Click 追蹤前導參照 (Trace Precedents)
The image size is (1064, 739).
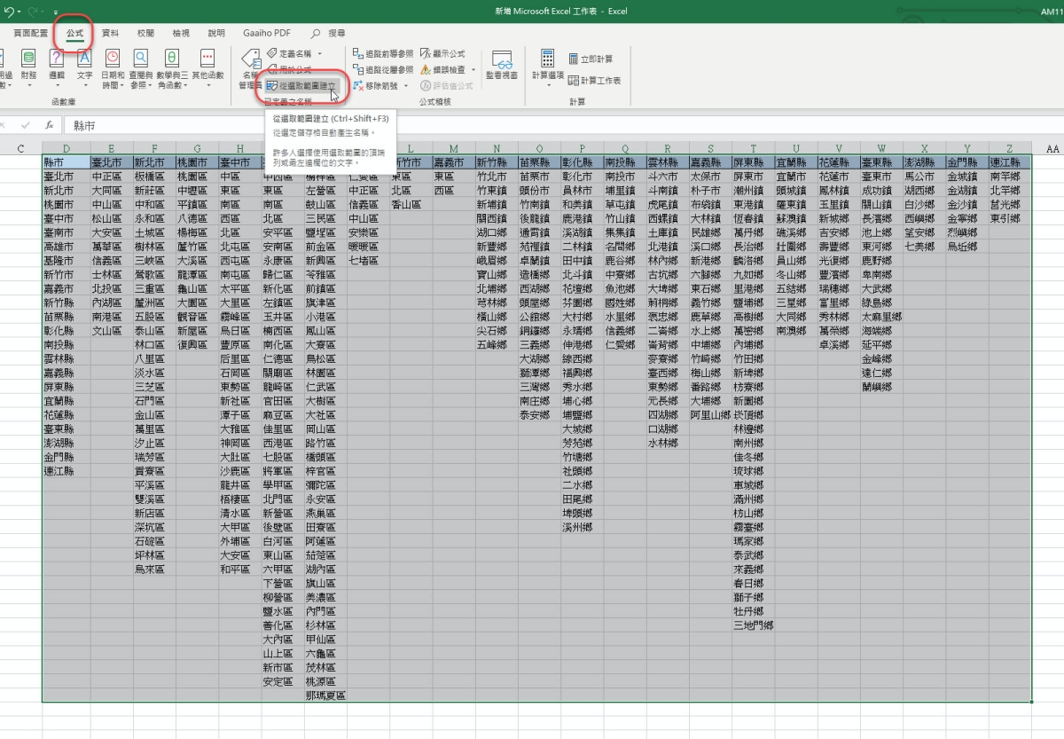(x=382, y=53)
